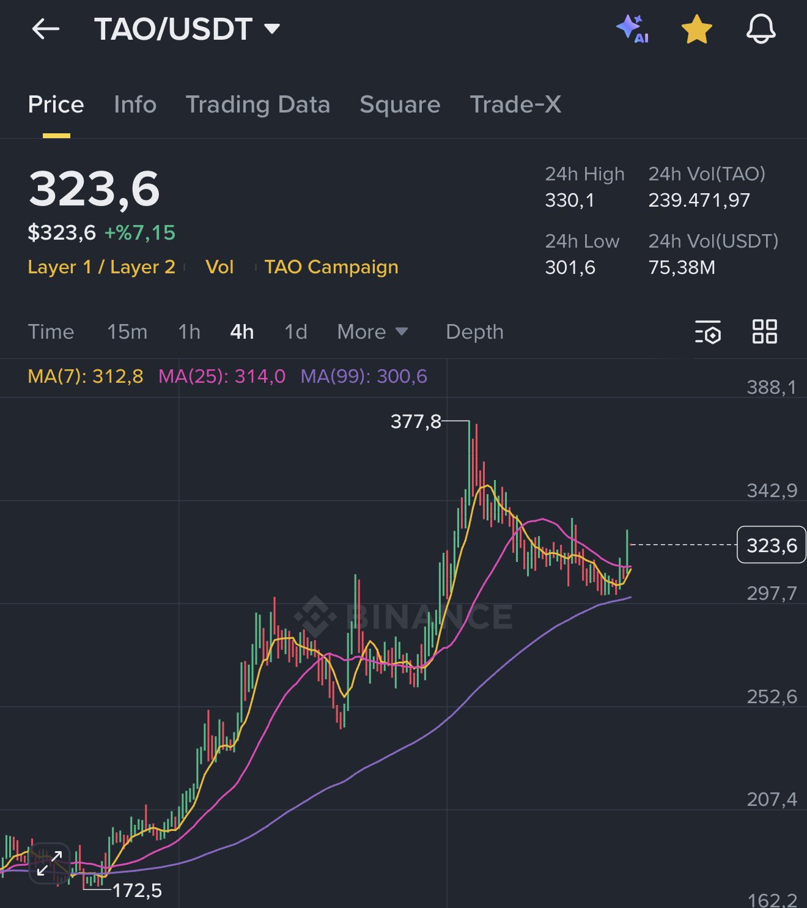Expand chart to fullscreen
This screenshot has height=908, width=807.
(x=49, y=863)
